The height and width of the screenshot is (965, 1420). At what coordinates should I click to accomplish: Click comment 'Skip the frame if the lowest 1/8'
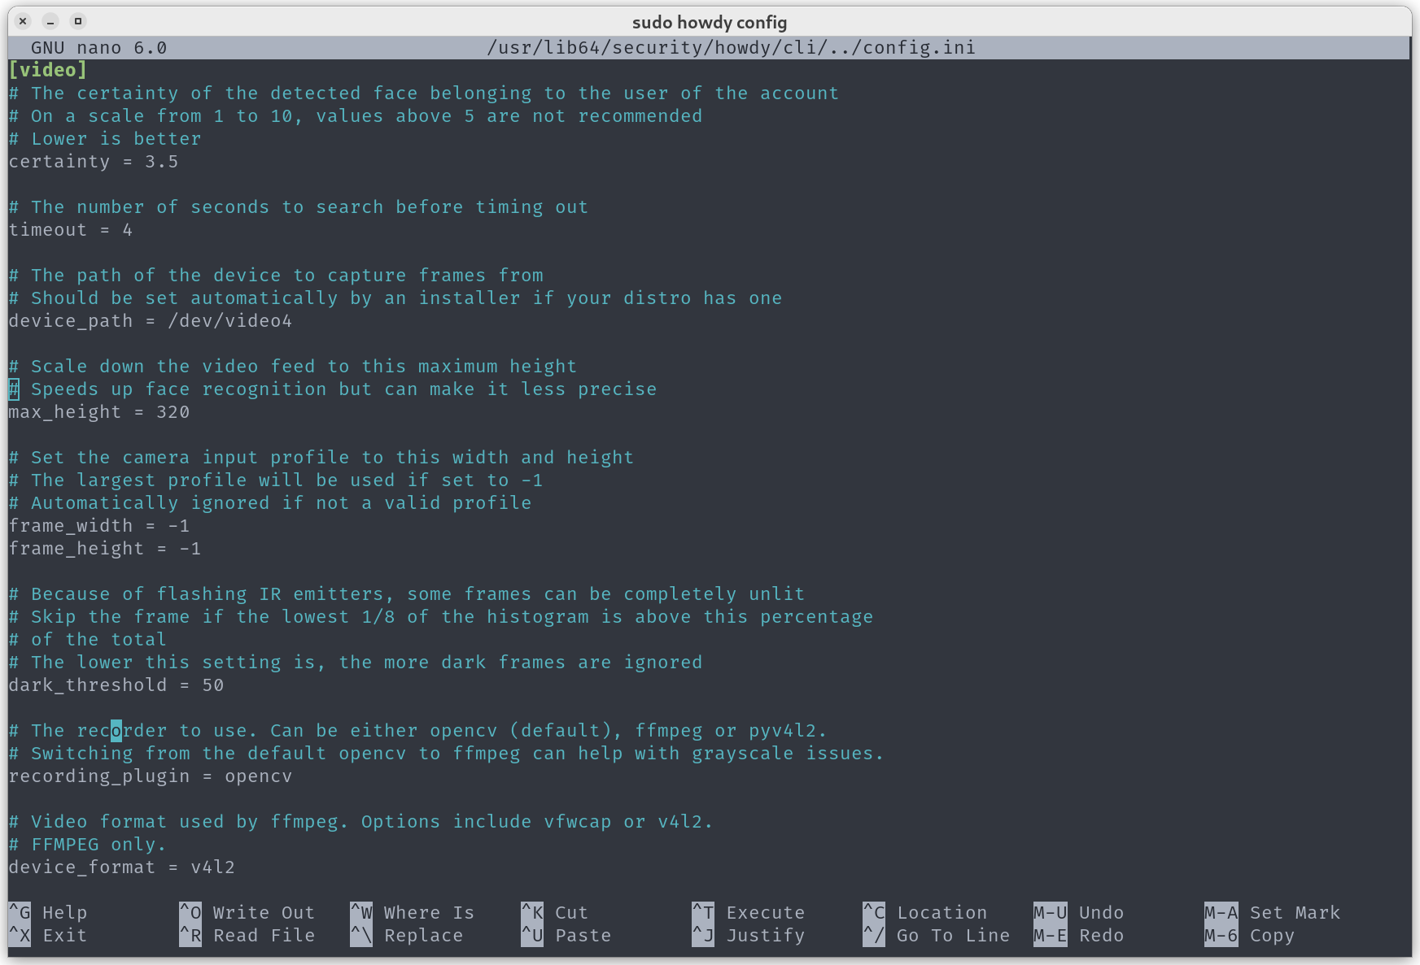point(440,617)
